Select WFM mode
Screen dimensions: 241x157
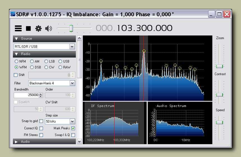(17, 67)
